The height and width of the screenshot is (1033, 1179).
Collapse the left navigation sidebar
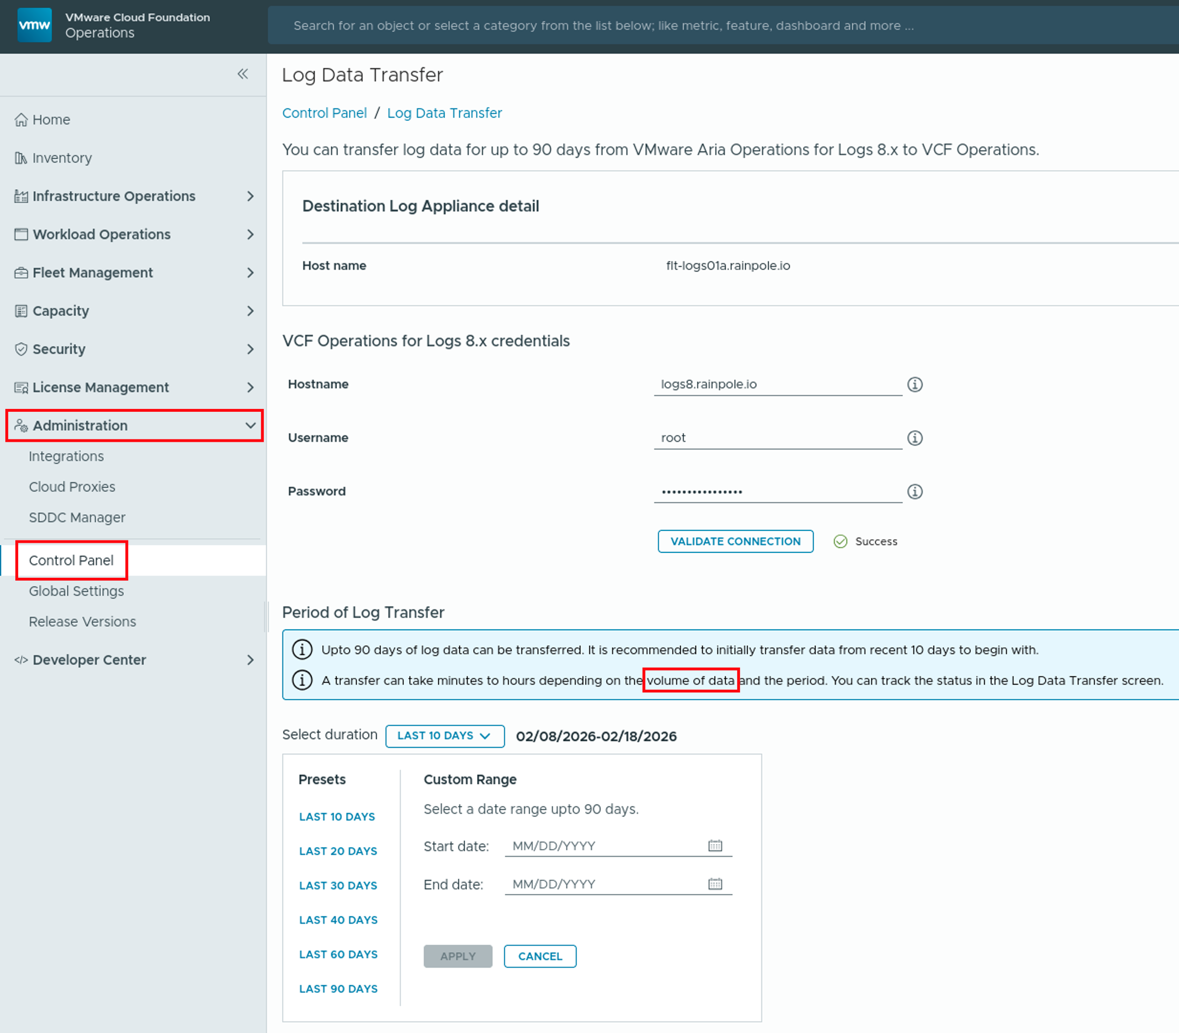coord(242,74)
